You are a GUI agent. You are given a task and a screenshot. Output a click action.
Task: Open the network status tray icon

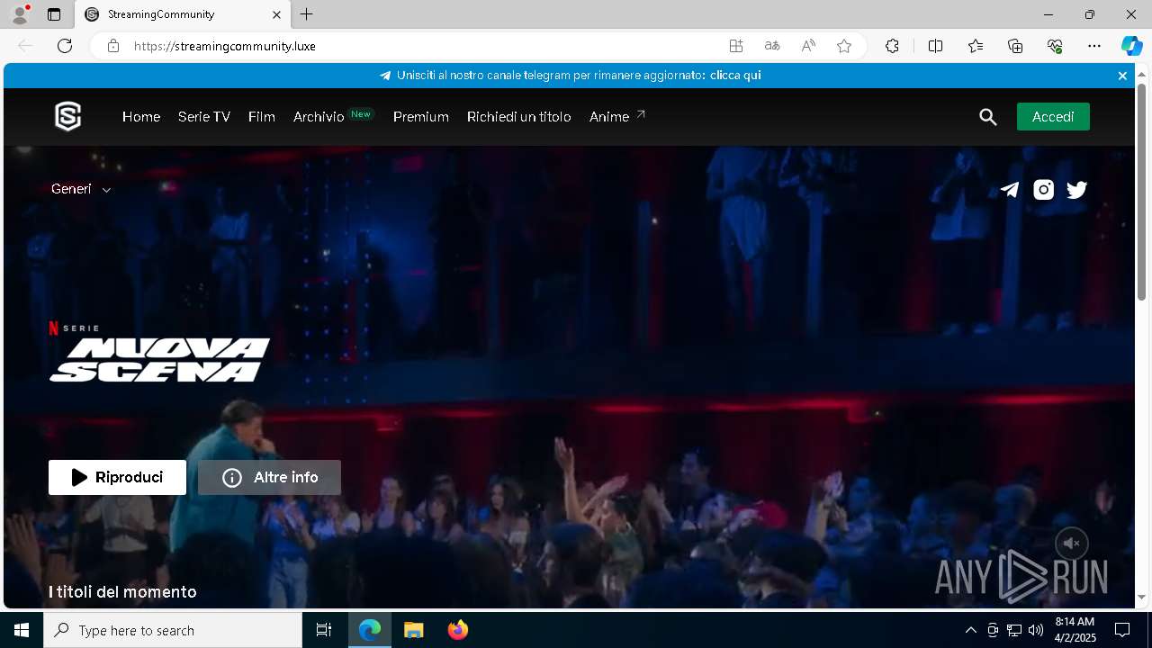pyautogui.click(x=1014, y=630)
